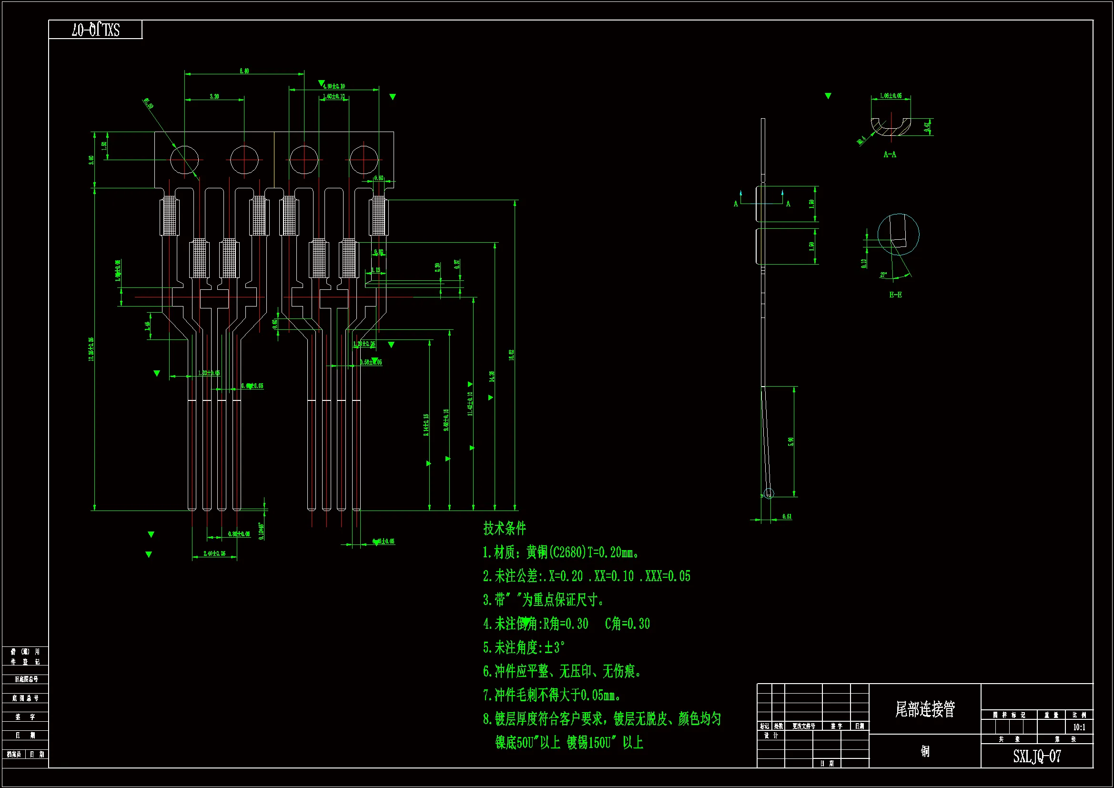Select the 3.20 hole spacing dimension
Image resolution: width=1114 pixels, height=788 pixels.
[214, 96]
